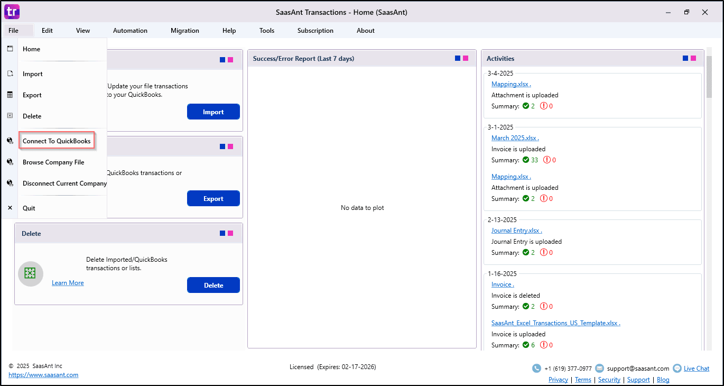Click the green spreadsheet icon in Delete panel
This screenshot has height=386, width=724.
(x=30, y=273)
